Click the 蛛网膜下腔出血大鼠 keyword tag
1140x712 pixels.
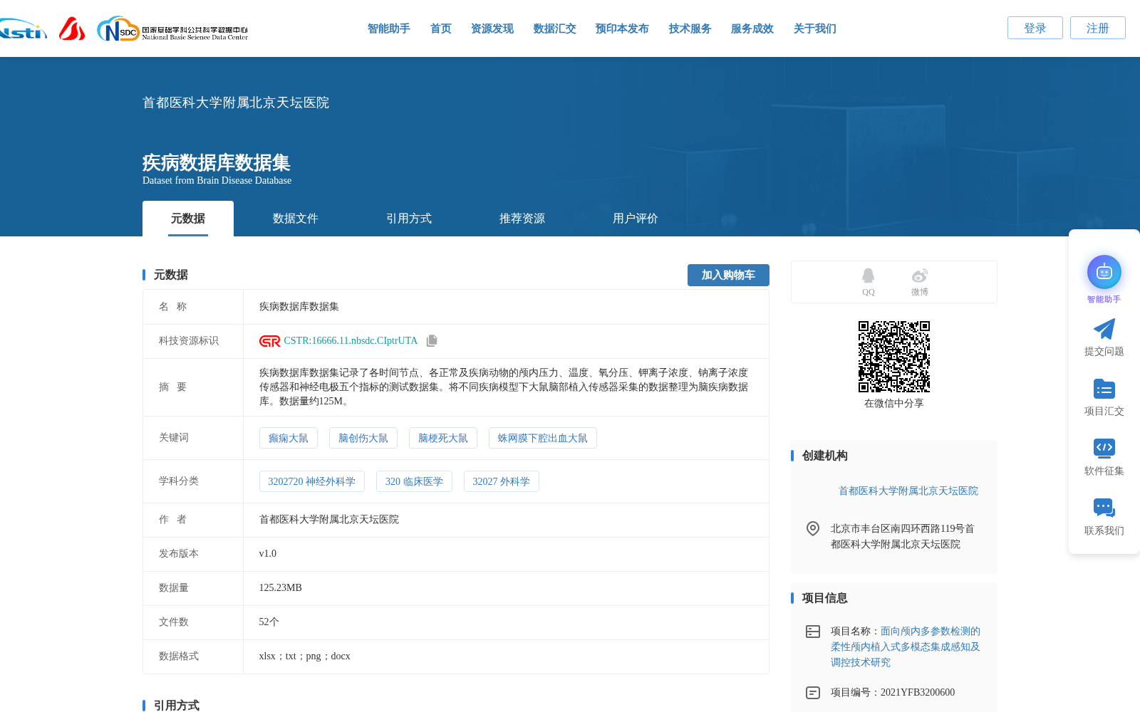click(x=543, y=438)
